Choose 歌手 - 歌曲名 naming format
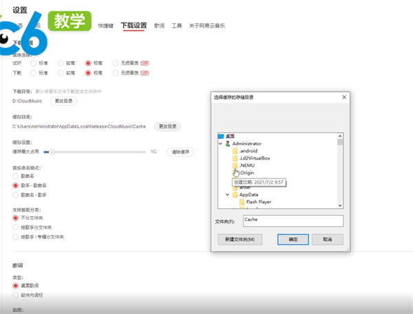 point(16,186)
